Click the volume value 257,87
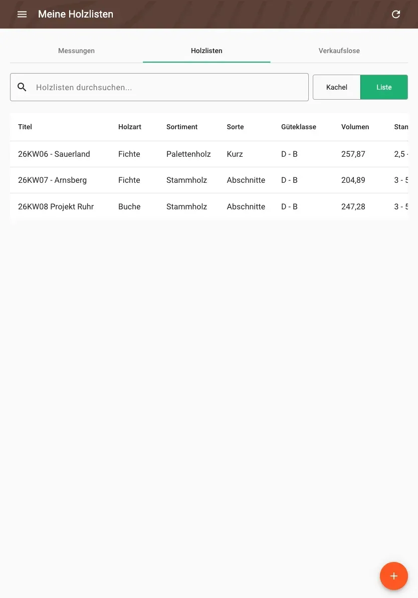The image size is (418, 598). (353, 154)
